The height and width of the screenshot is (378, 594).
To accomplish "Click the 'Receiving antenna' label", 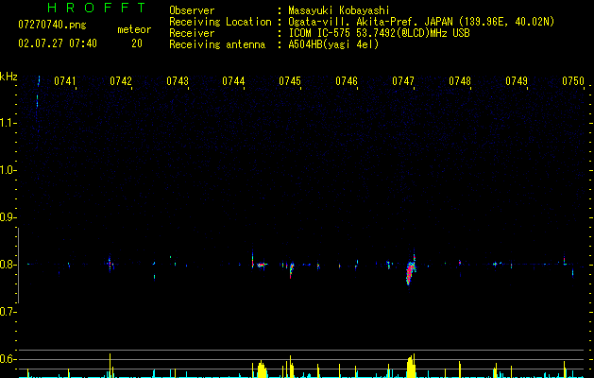I will coord(217,44).
